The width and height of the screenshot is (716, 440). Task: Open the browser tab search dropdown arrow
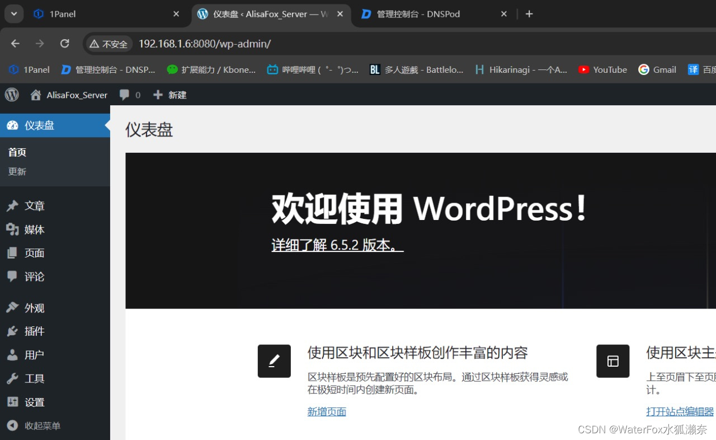[14, 14]
